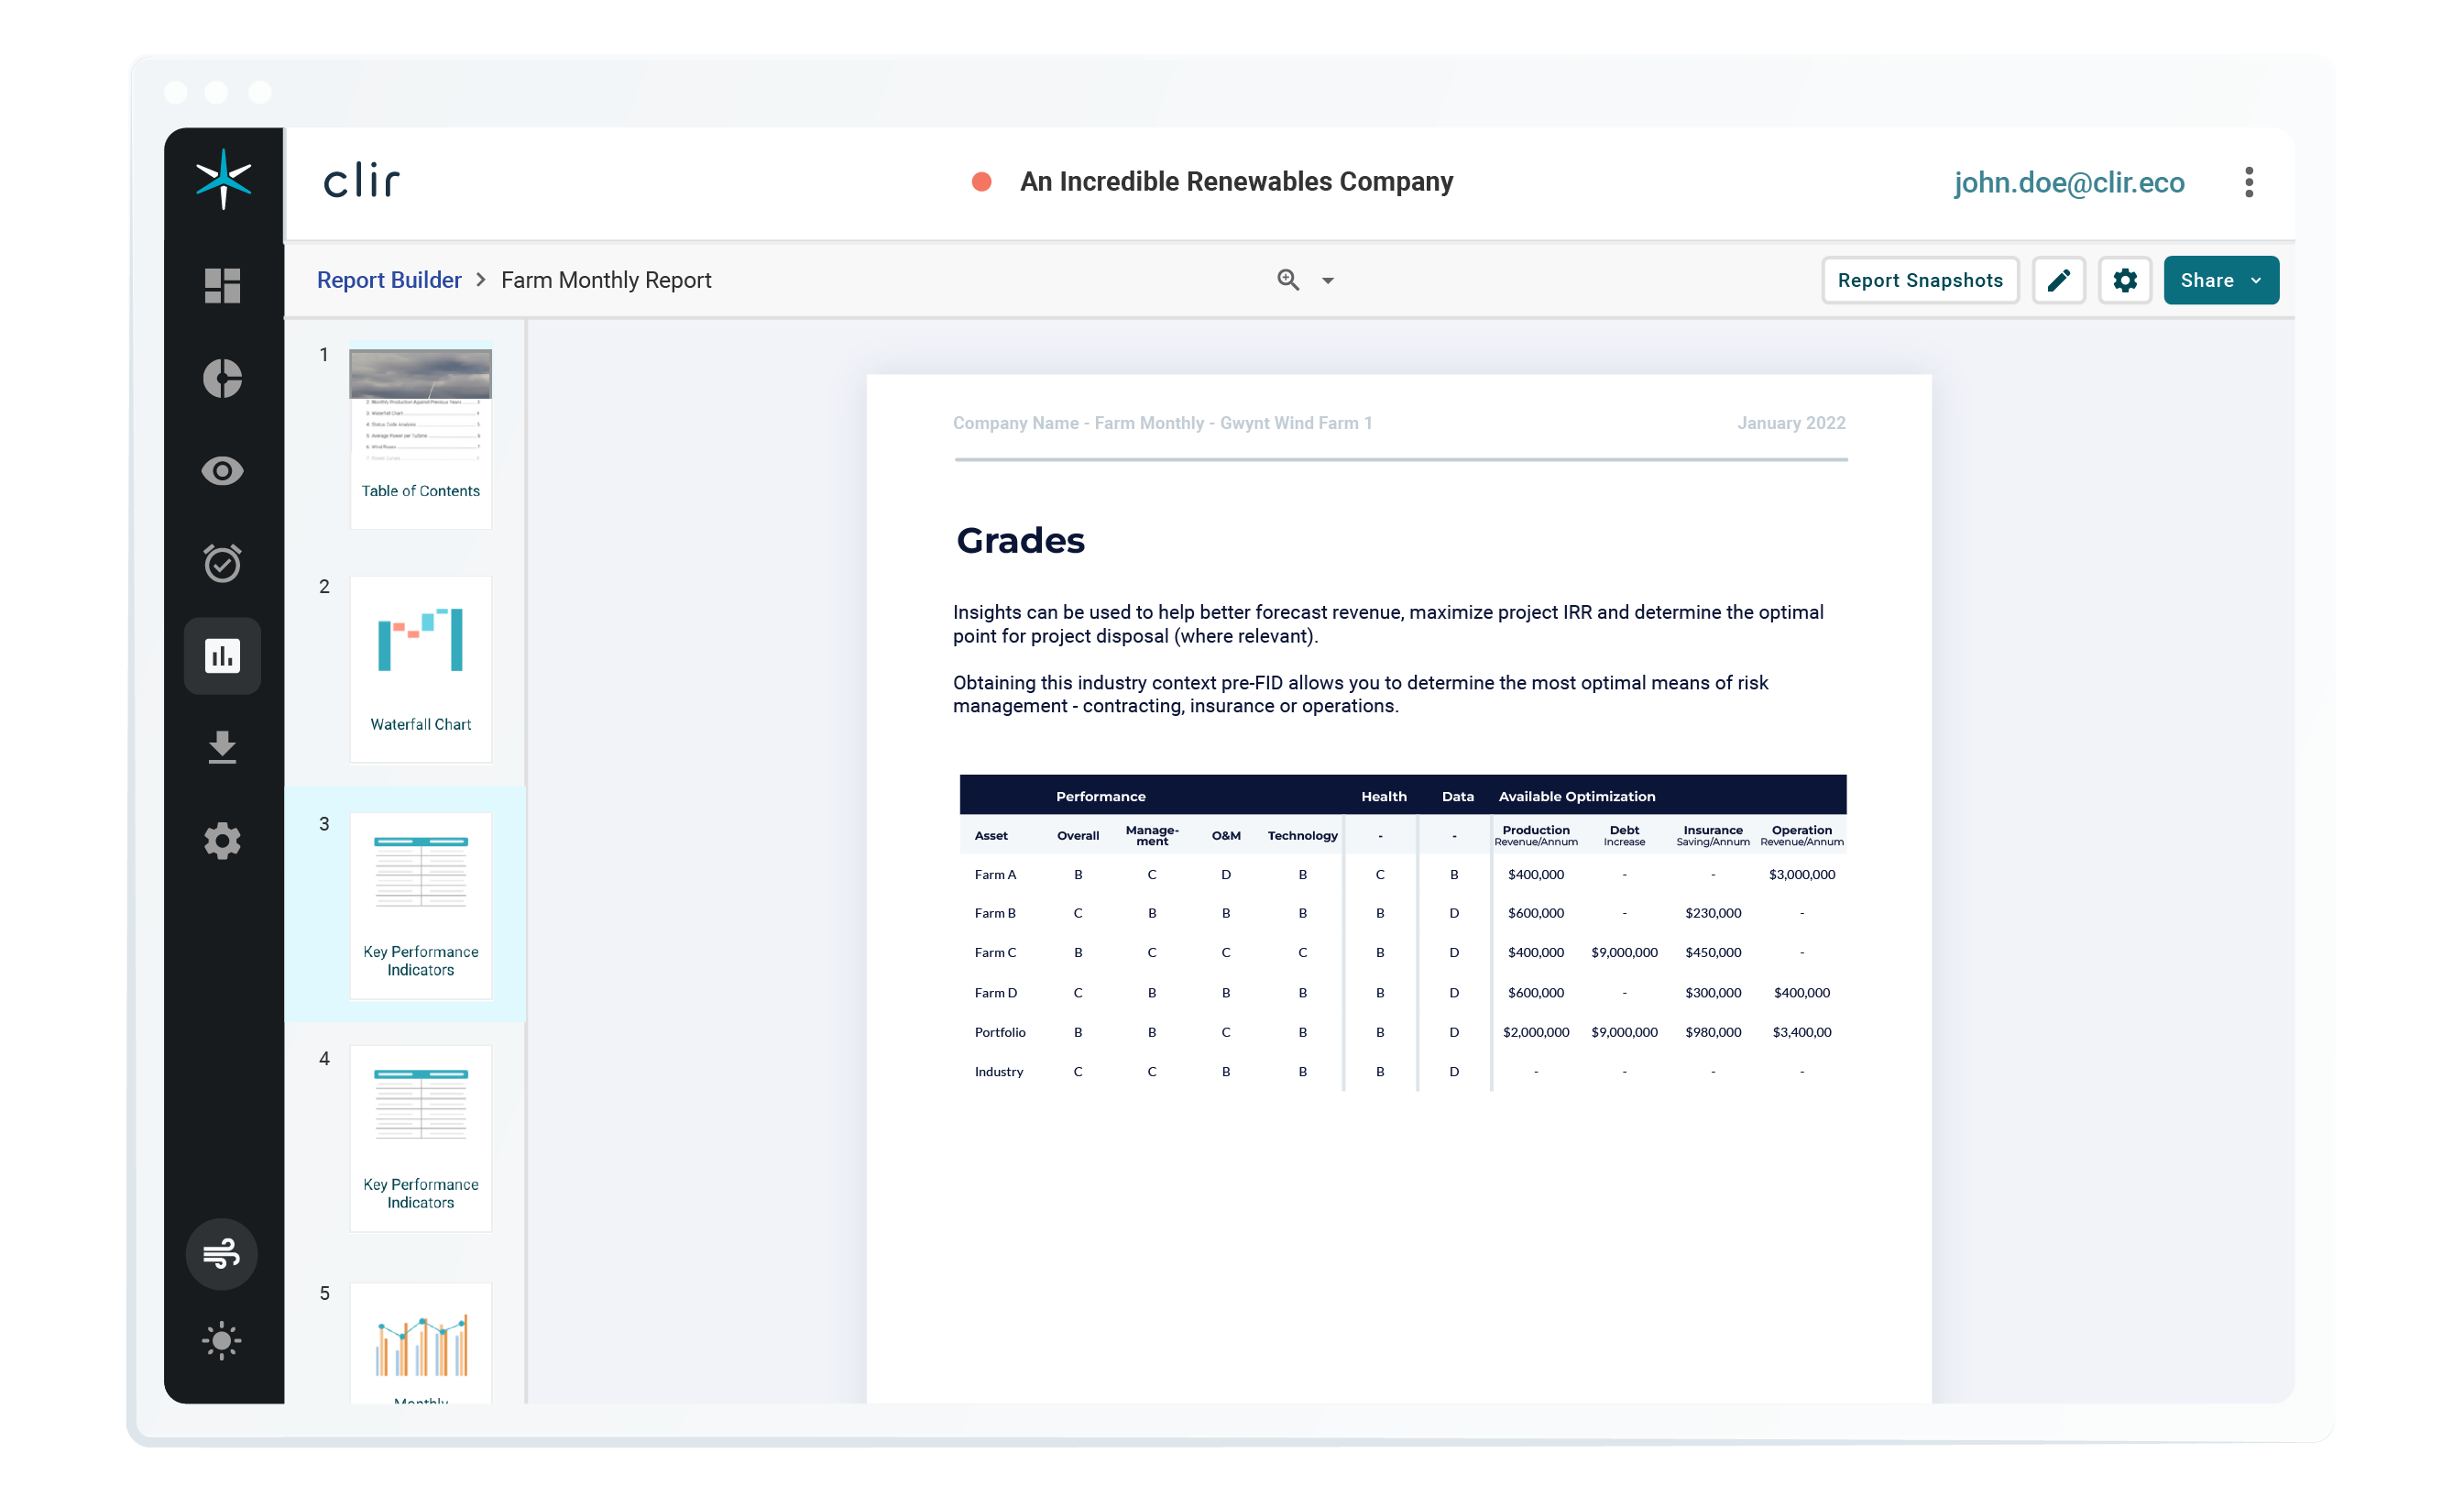Click the Debt Increase column header
Screen dimensions: 2464x1497
coord(1624,835)
